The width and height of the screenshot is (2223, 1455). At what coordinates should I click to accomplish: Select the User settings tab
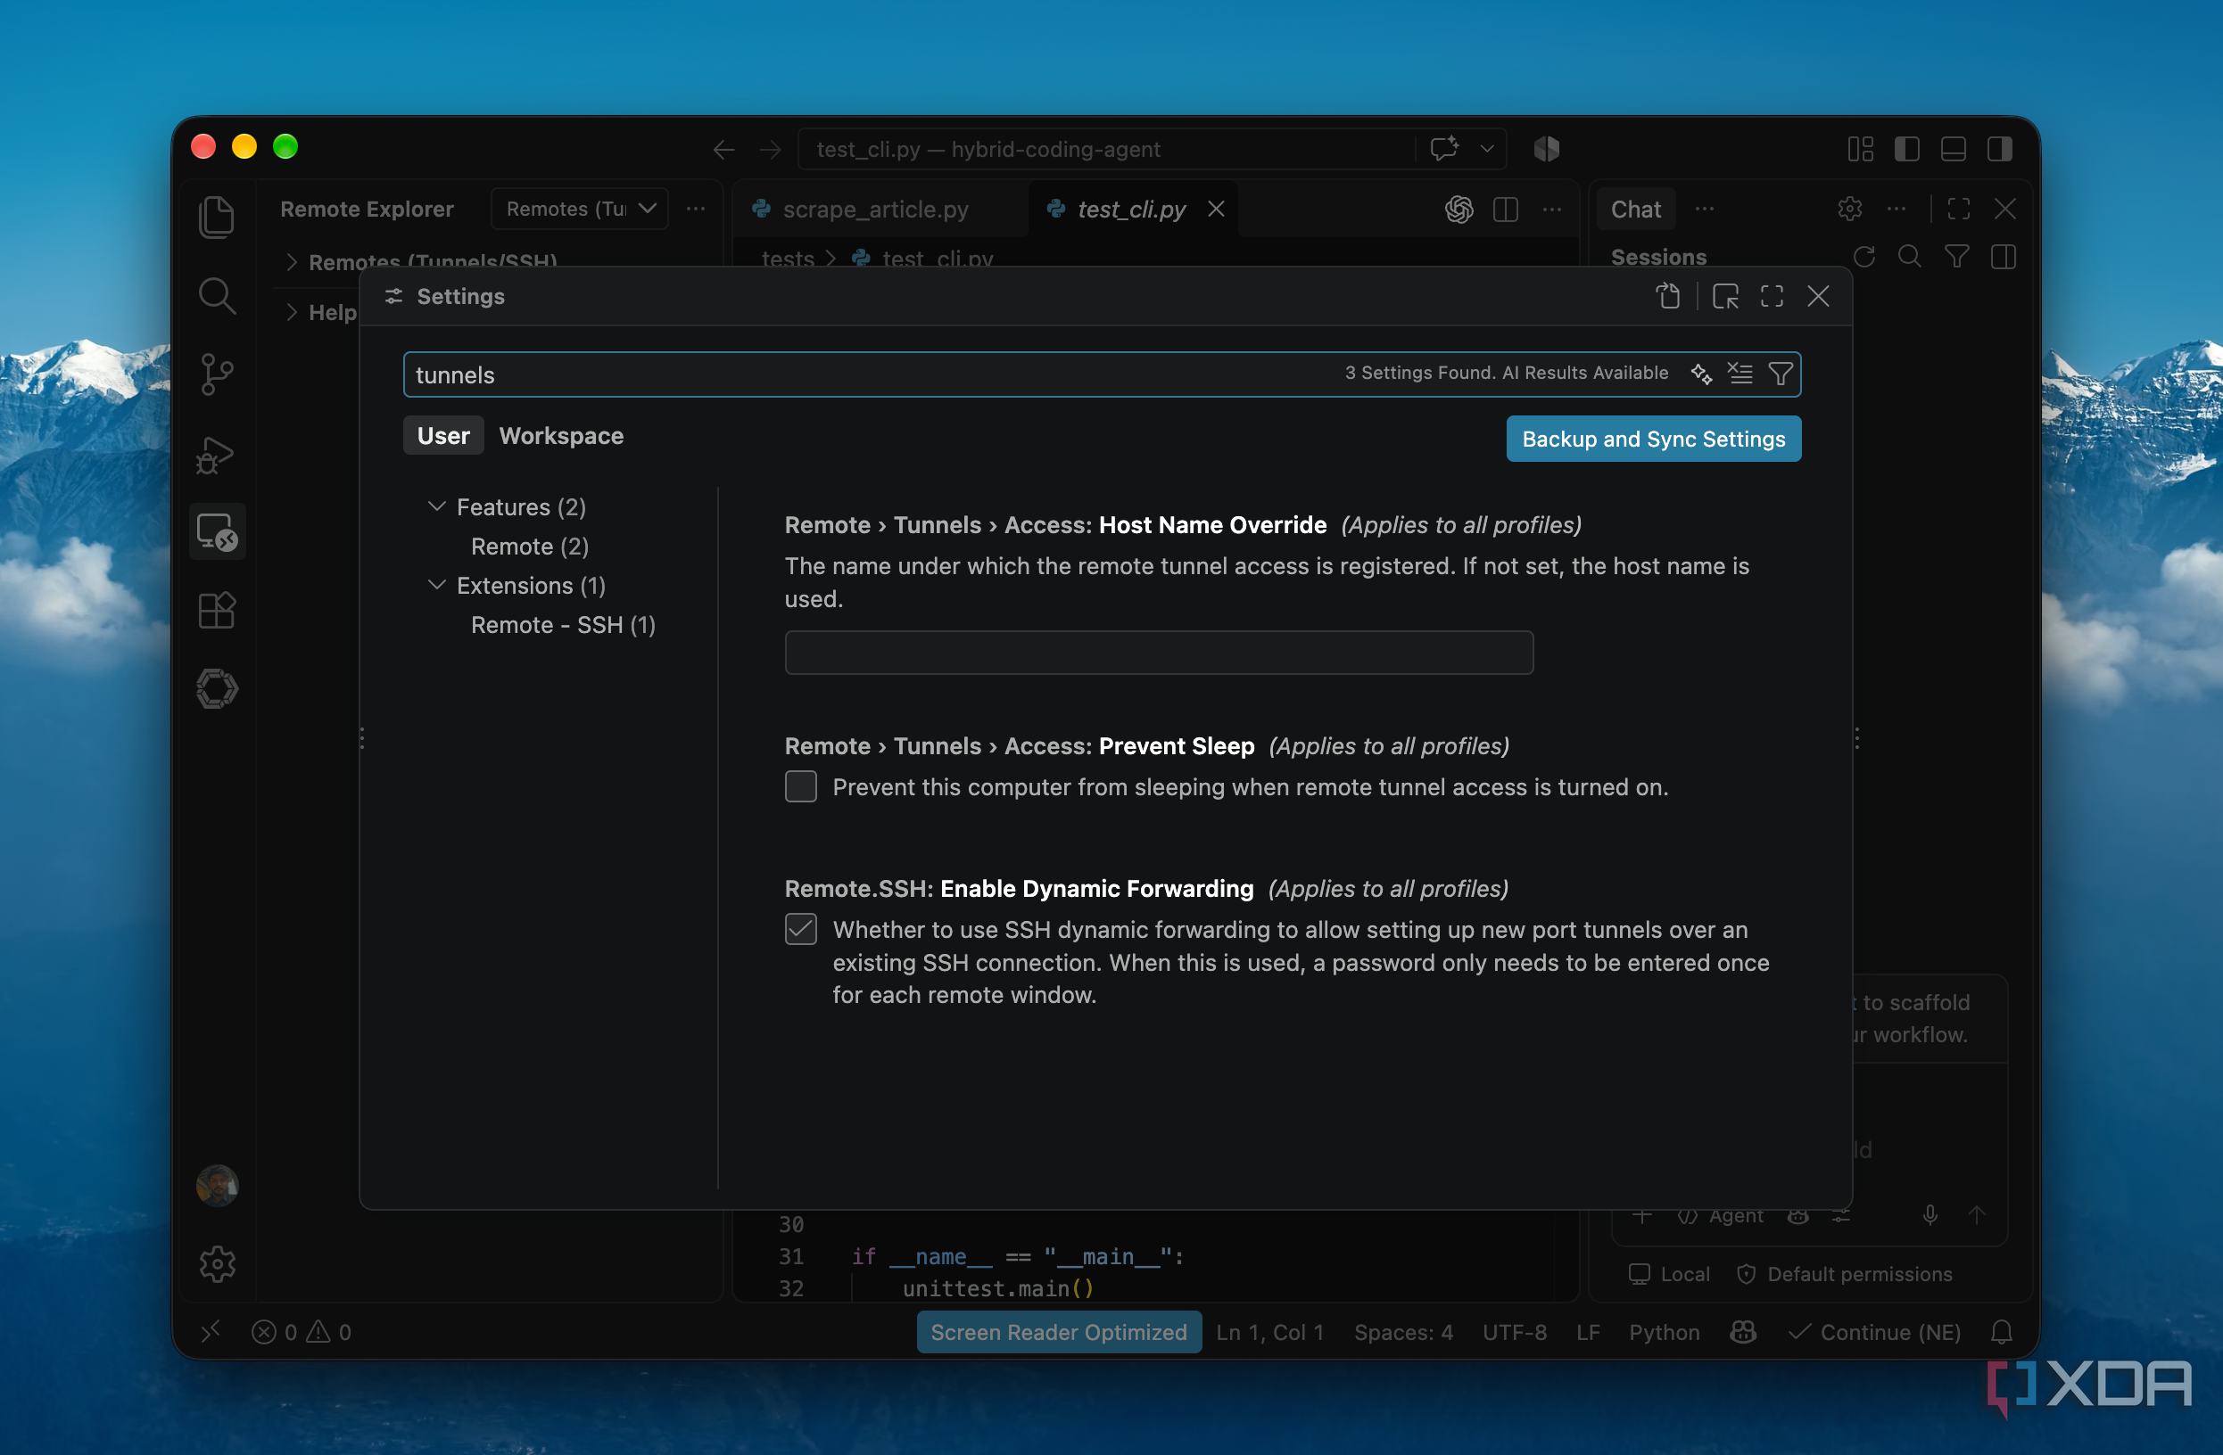[x=443, y=436]
